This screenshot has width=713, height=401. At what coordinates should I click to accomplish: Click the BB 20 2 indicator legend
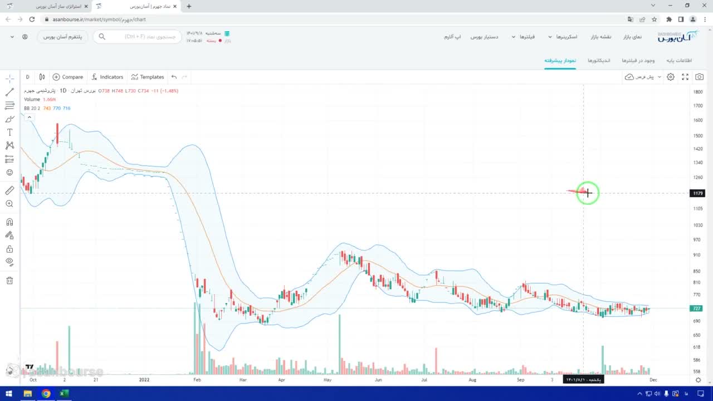pyautogui.click(x=32, y=108)
